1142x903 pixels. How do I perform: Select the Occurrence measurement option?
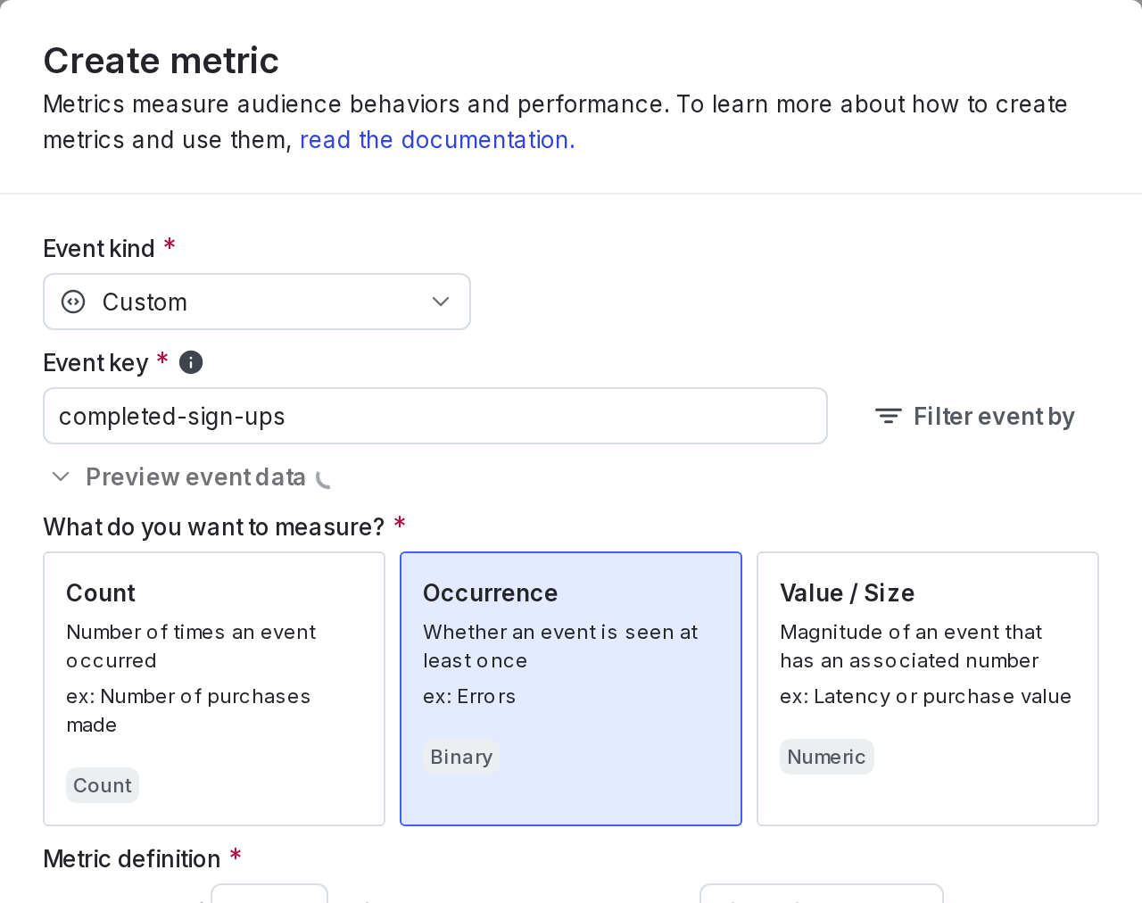[570, 688]
